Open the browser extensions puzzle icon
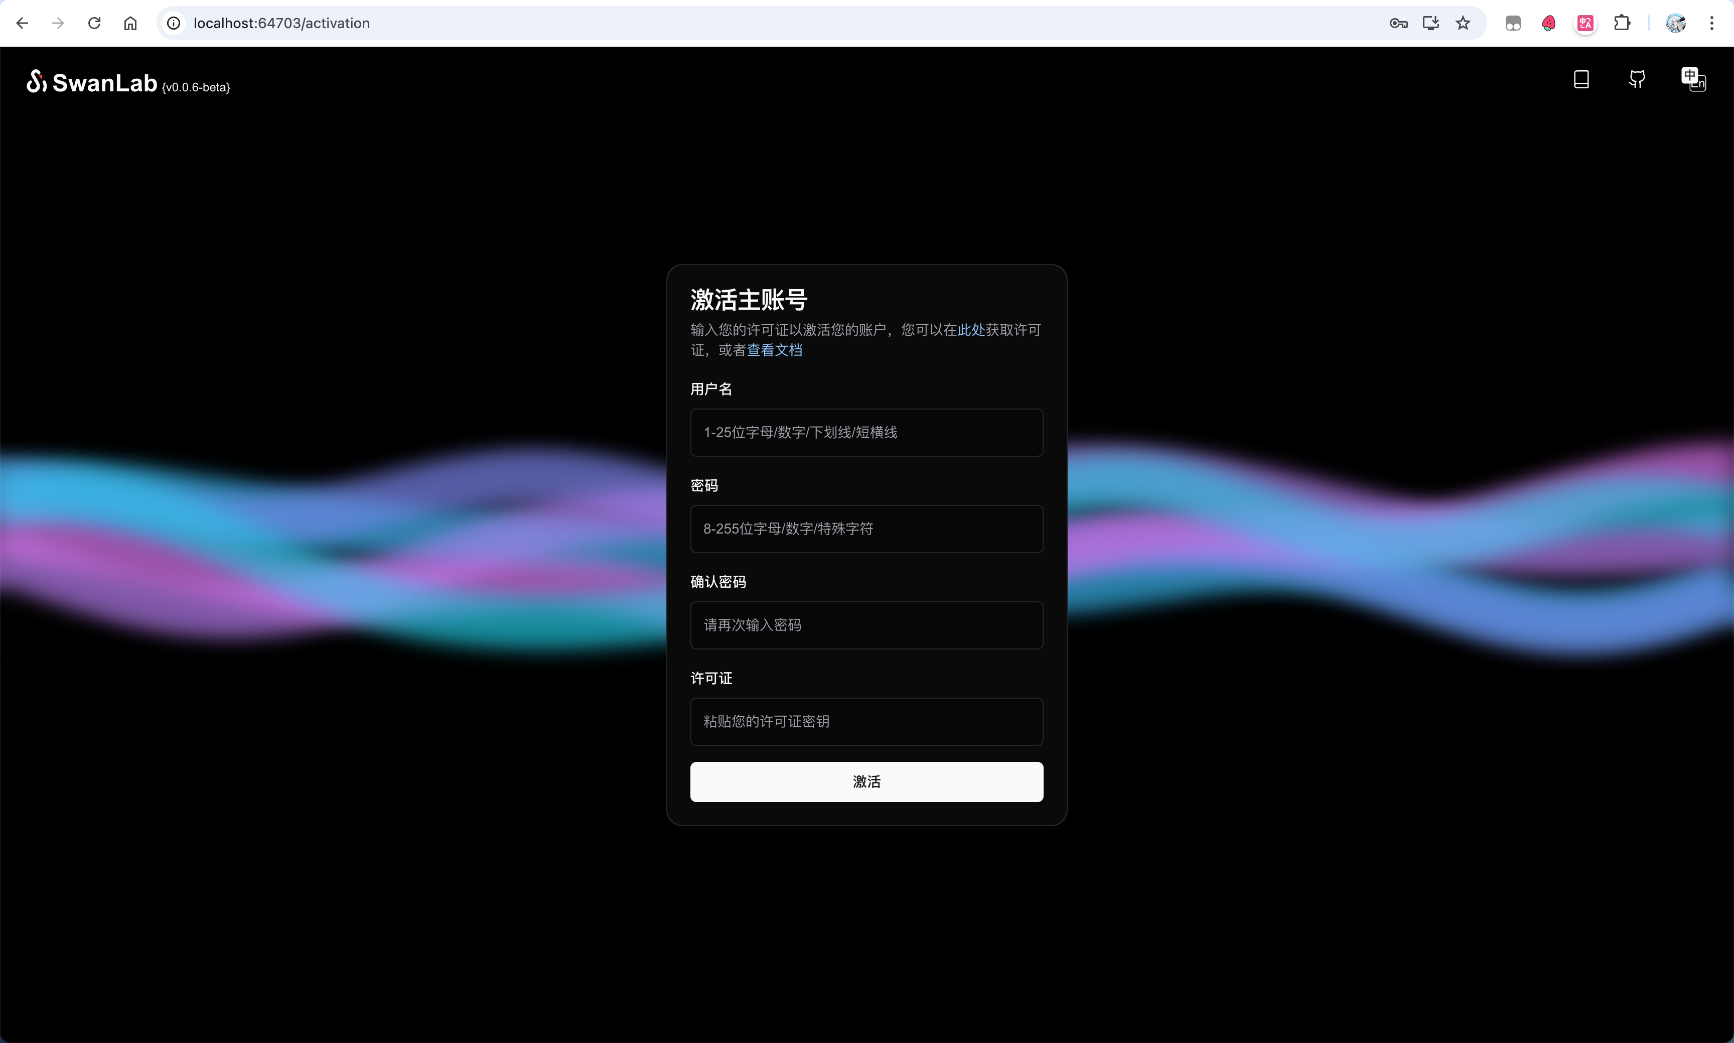The image size is (1734, 1043). [x=1622, y=23]
